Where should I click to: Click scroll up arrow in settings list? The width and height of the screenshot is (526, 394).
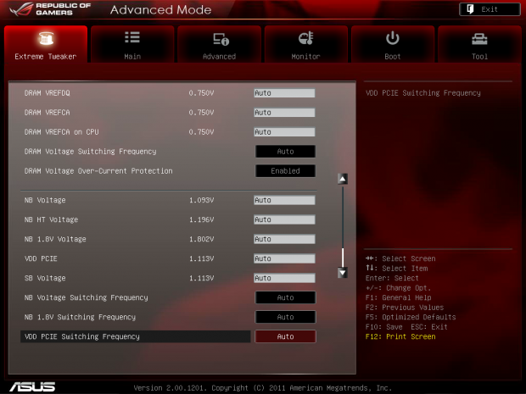(x=342, y=179)
